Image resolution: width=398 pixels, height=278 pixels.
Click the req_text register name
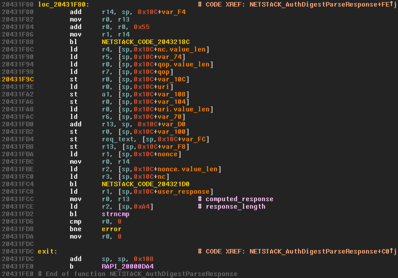tap(118, 139)
